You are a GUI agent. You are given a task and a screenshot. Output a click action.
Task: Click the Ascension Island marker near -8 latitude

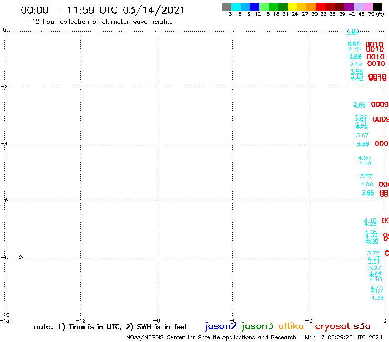(21, 257)
